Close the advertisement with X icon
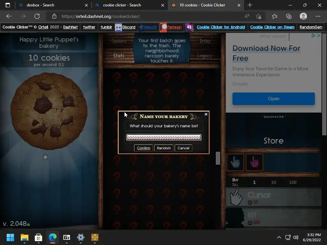The image size is (327, 245). pyautogui.click(x=319, y=36)
